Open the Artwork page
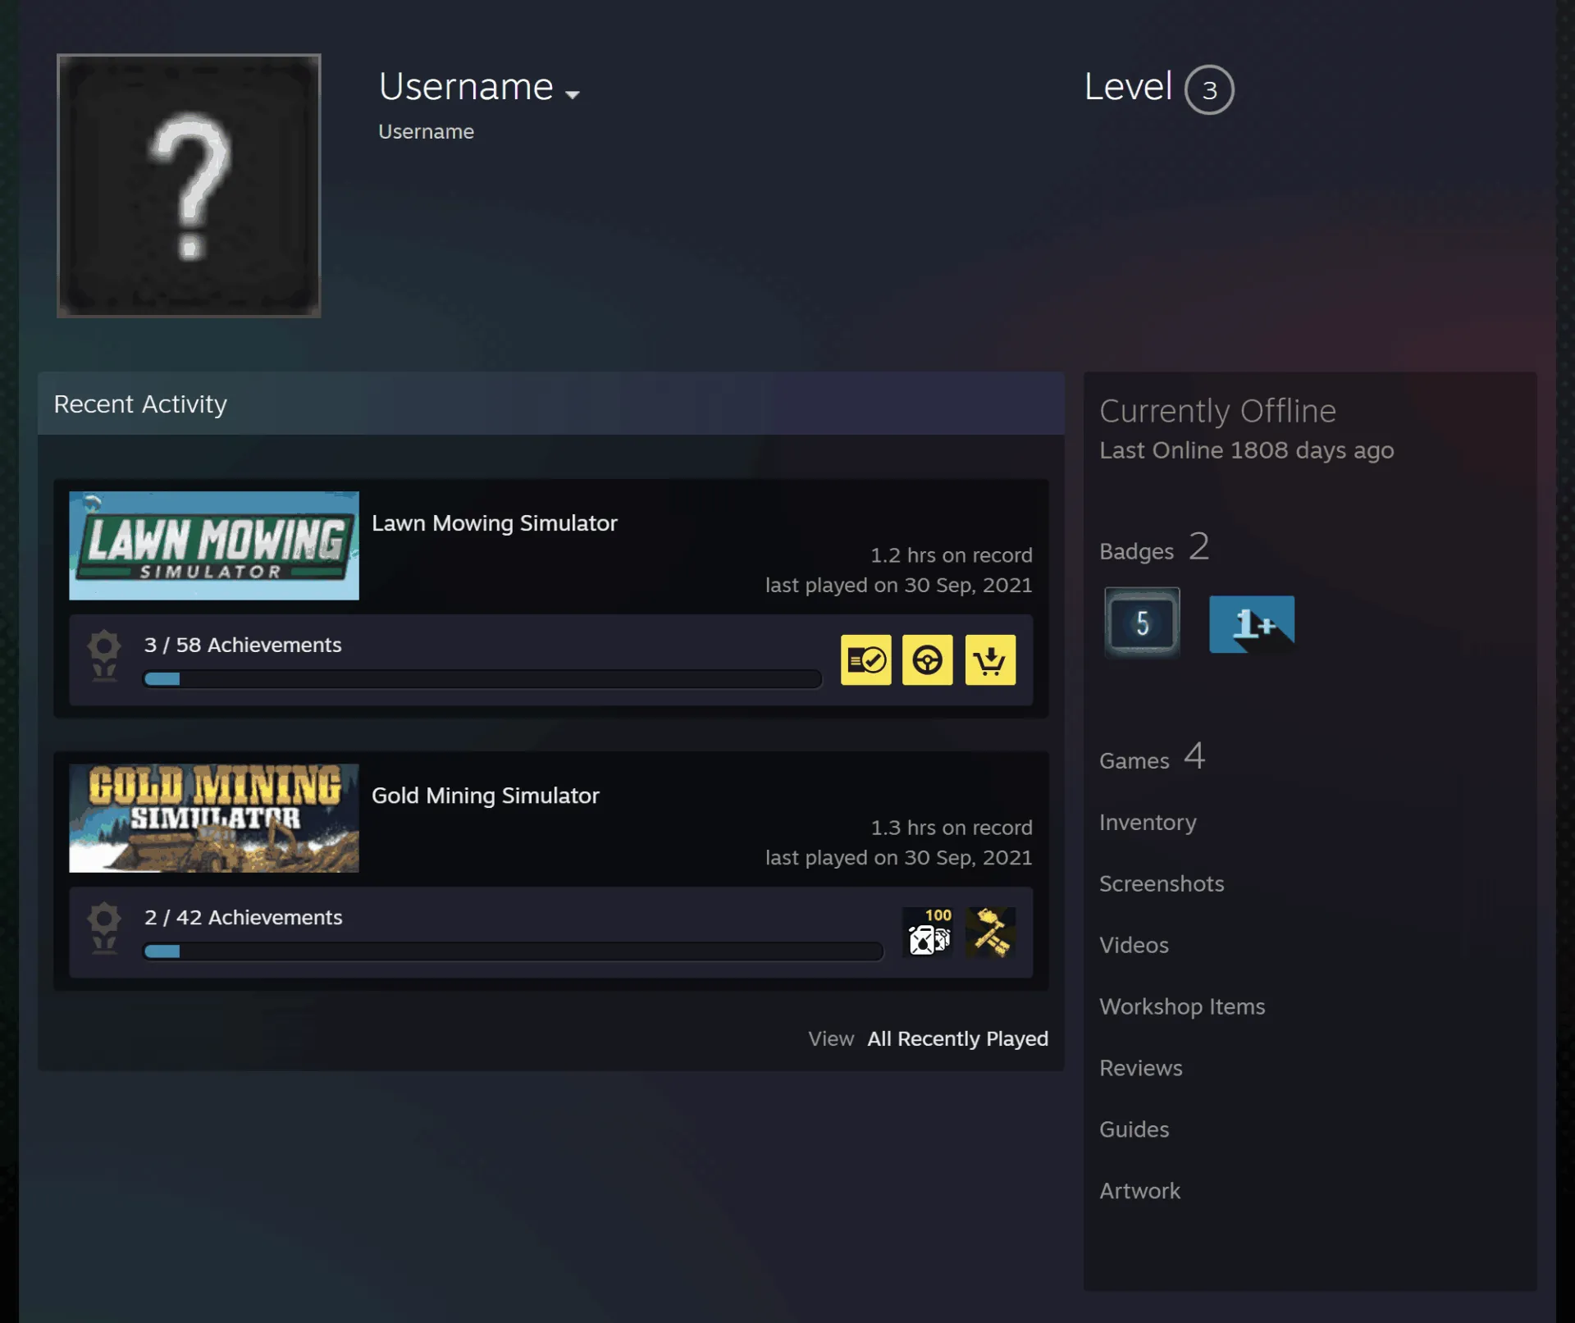The height and width of the screenshot is (1323, 1575). click(x=1139, y=1191)
